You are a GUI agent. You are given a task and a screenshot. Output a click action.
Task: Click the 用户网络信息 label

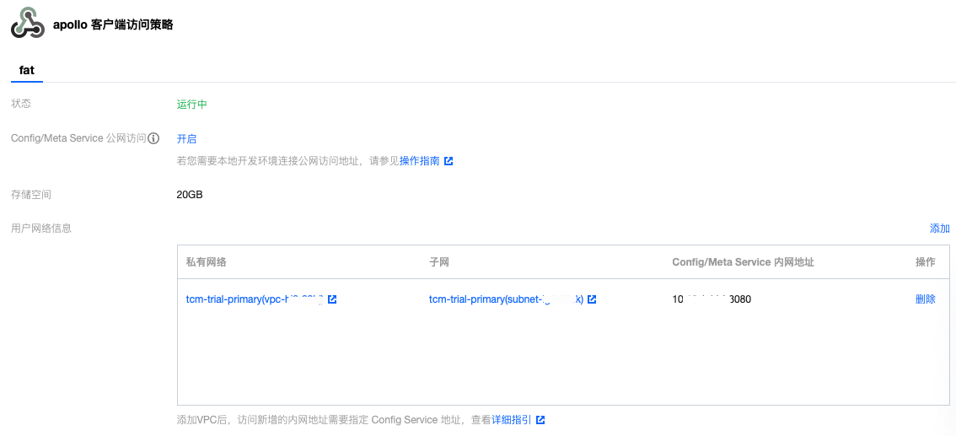click(x=41, y=229)
